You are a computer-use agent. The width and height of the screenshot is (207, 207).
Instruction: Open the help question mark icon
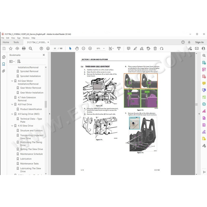coord(183,42)
